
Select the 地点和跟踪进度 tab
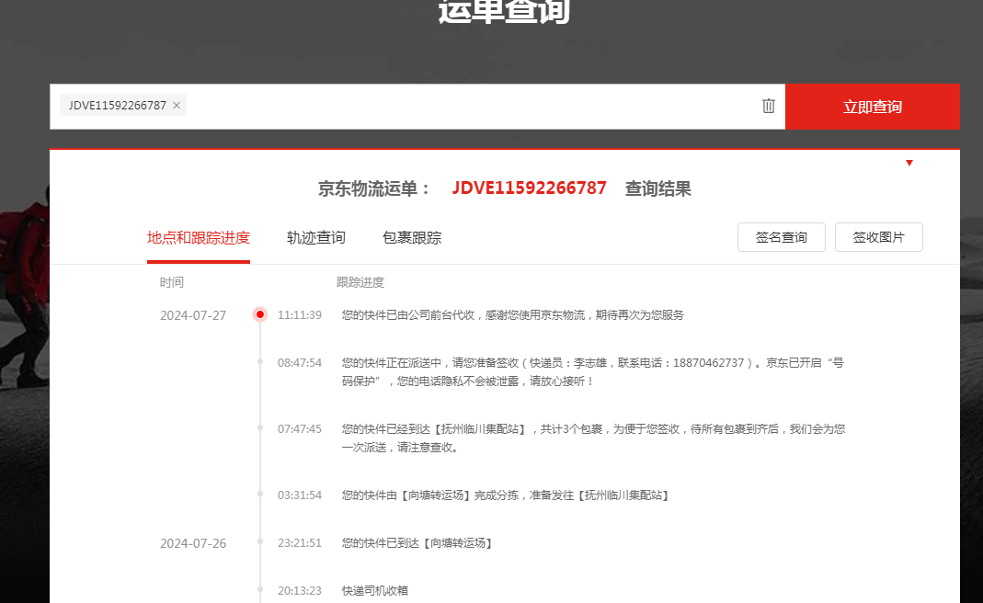[x=198, y=237]
